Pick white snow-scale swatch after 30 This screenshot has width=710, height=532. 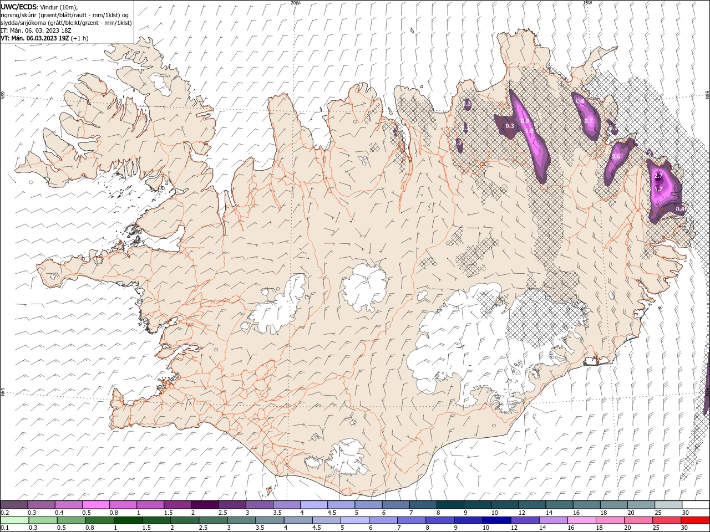pyautogui.click(x=695, y=505)
